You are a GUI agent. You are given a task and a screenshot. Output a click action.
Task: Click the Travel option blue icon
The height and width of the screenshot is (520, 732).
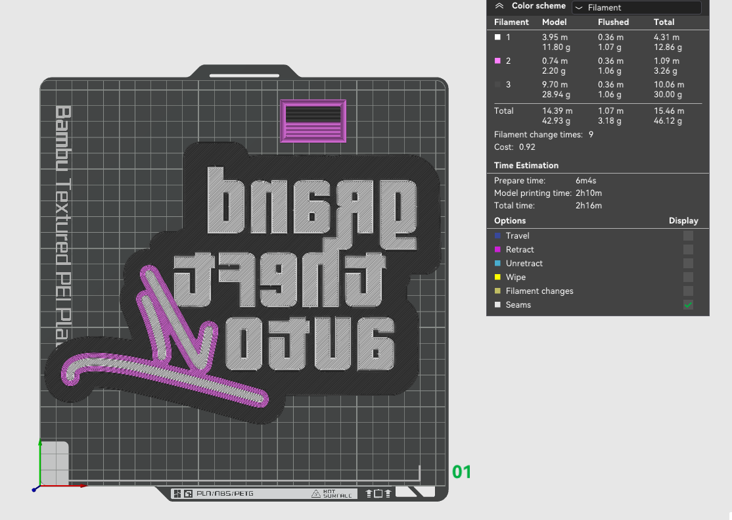point(497,235)
